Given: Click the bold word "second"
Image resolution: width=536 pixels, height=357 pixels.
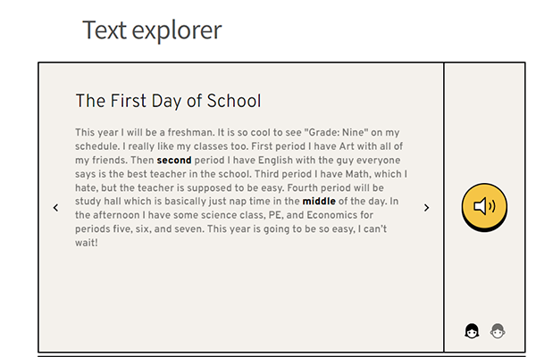Looking at the screenshot, I should [173, 160].
